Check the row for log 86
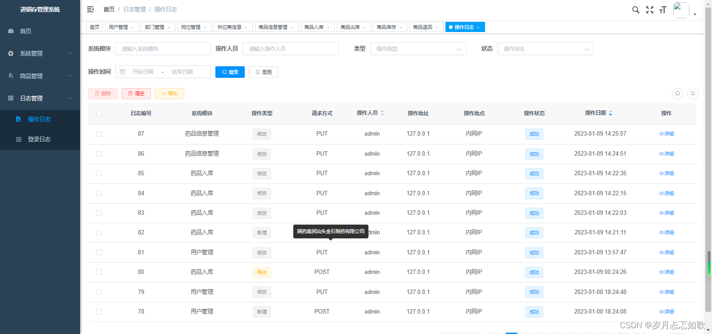 point(99,153)
